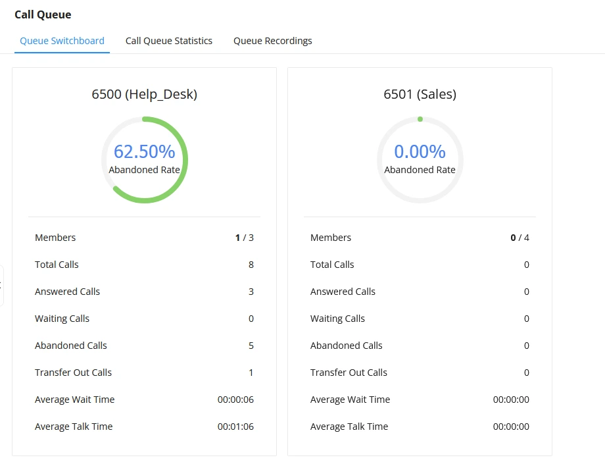Select the Help_Desk Answered Calls row

(144, 292)
